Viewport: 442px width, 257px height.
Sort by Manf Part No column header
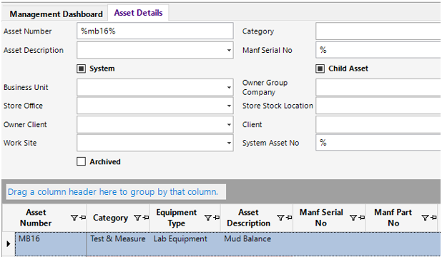point(393,218)
